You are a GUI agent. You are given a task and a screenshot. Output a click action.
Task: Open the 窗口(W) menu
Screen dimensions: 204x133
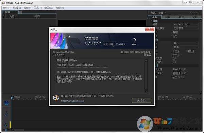click(x=49, y=8)
